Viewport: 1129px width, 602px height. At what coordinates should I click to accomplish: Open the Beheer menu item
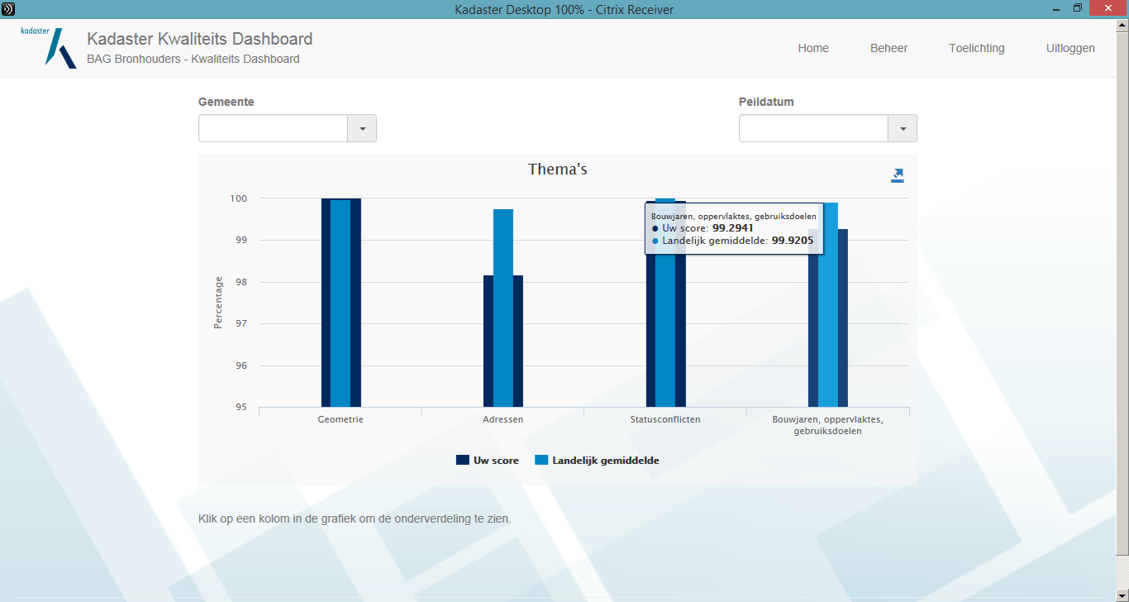[x=888, y=48]
